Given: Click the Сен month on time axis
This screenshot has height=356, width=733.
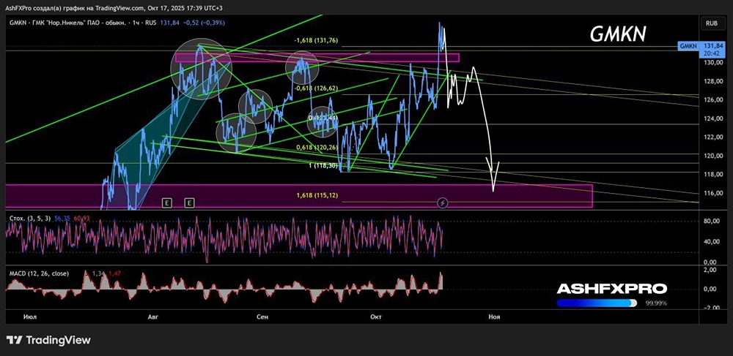Looking at the screenshot, I should pos(262,317).
